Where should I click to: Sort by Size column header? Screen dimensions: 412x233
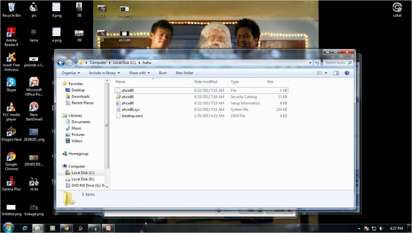[277, 82]
